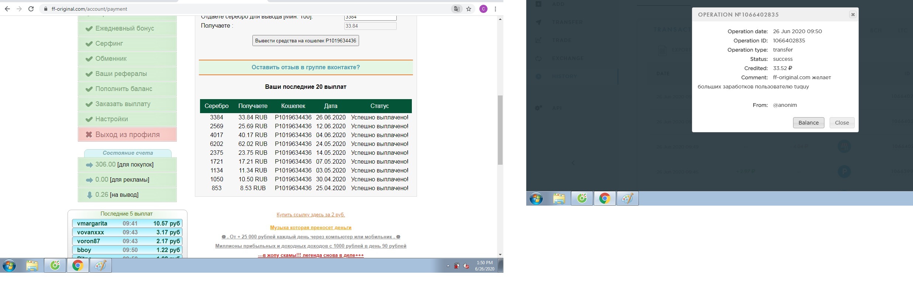
Task: Click File Explorer in right screenshot taskbar
Action: pos(559,199)
